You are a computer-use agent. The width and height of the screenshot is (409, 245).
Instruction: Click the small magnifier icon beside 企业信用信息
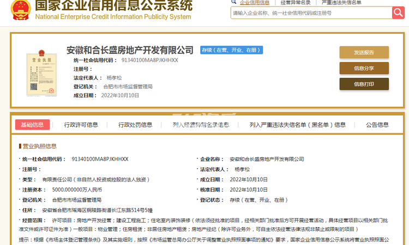(x=234, y=2)
